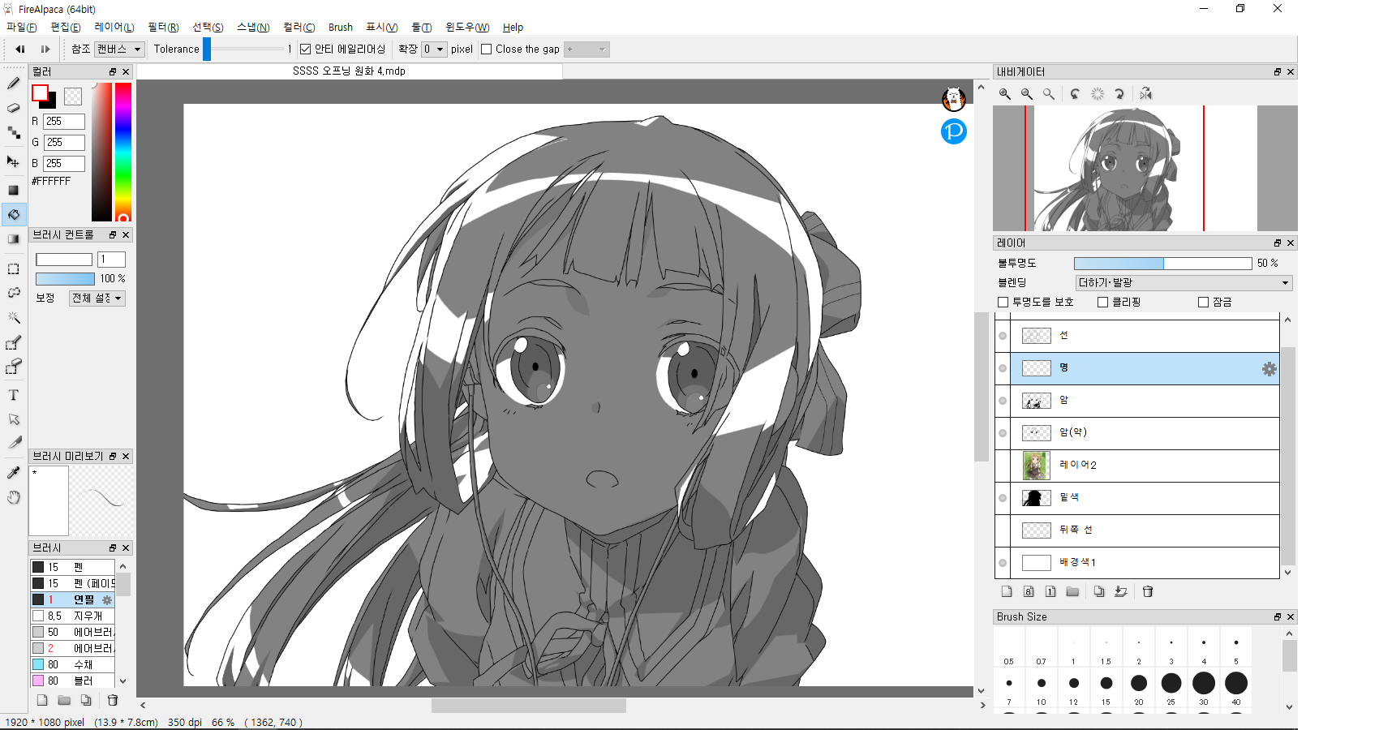The width and height of the screenshot is (1379, 730).
Task: Pick the Eyedropper tool
Action: coord(14,472)
